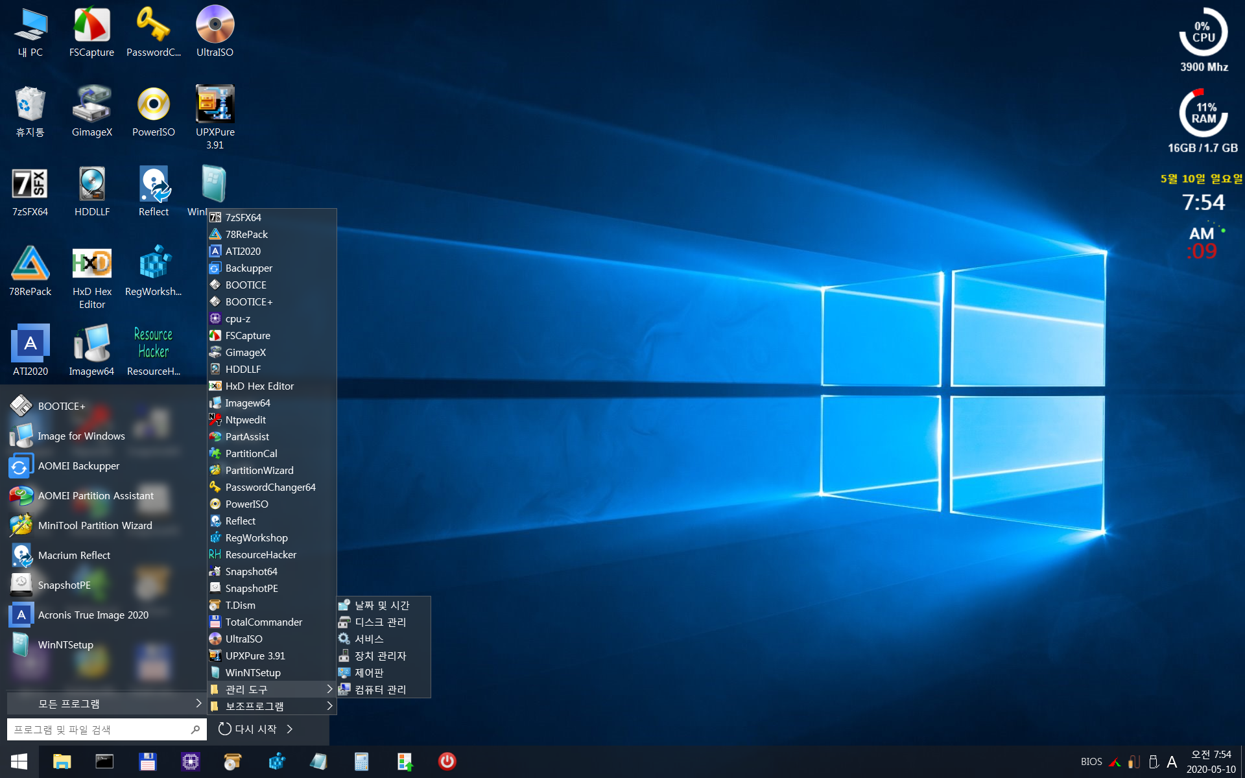
Task: Select PartitionCal in the programs list
Action: click(x=272, y=453)
